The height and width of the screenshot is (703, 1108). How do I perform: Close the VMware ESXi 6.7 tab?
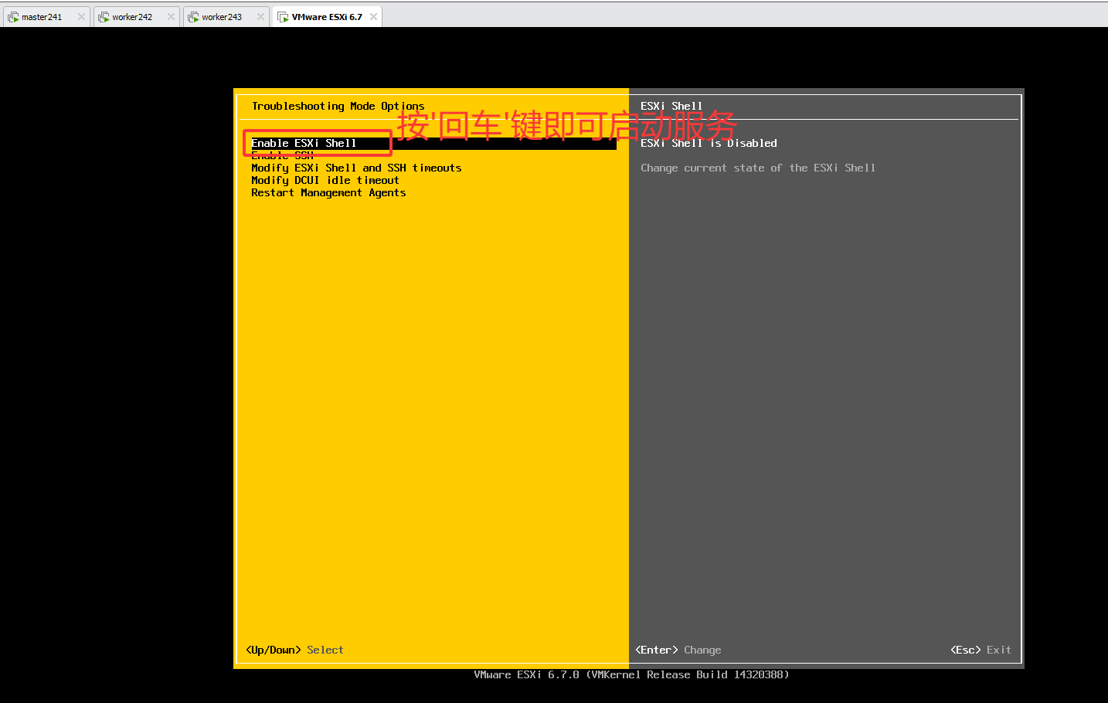coord(373,17)
